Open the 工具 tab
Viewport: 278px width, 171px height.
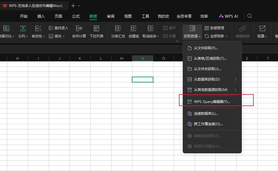(145, 16)
